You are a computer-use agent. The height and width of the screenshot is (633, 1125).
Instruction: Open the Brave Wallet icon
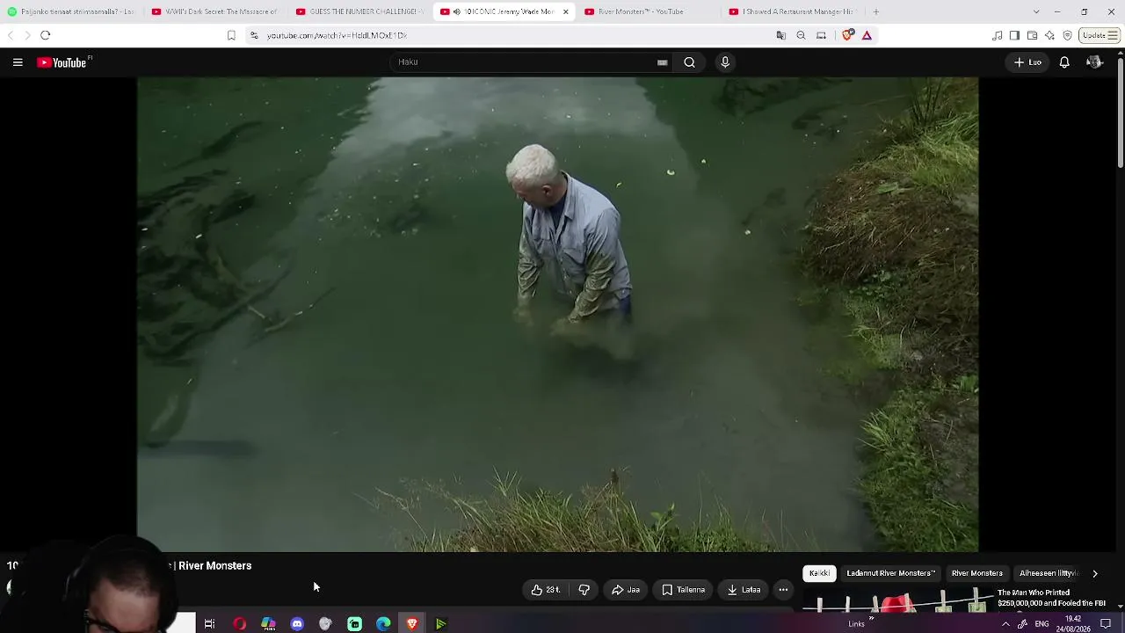[x=1032, y=35]
